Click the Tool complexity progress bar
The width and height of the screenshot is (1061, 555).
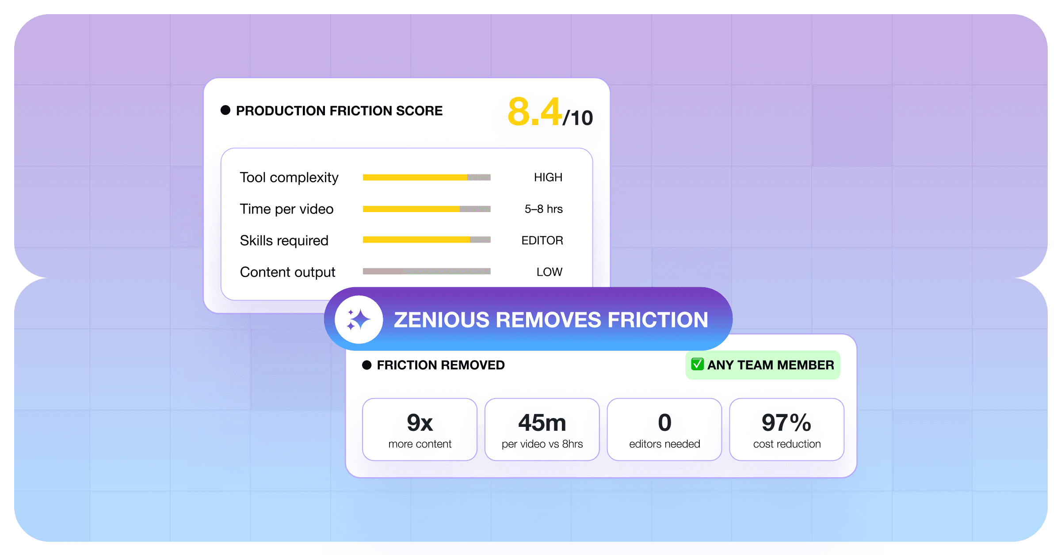tap(427, 177)
